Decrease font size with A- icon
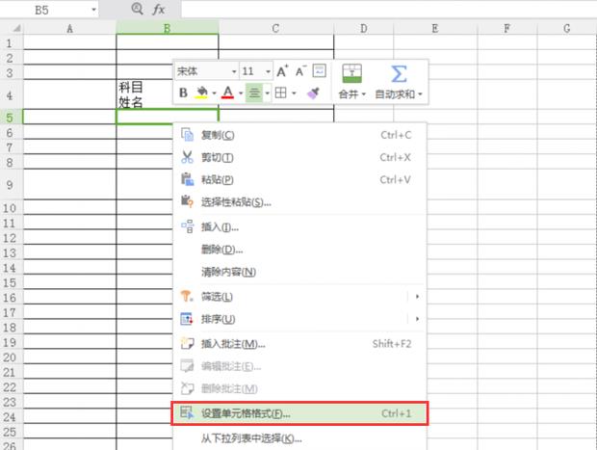The height and width of the screenshot is (450, 597). tap(300, 71)
